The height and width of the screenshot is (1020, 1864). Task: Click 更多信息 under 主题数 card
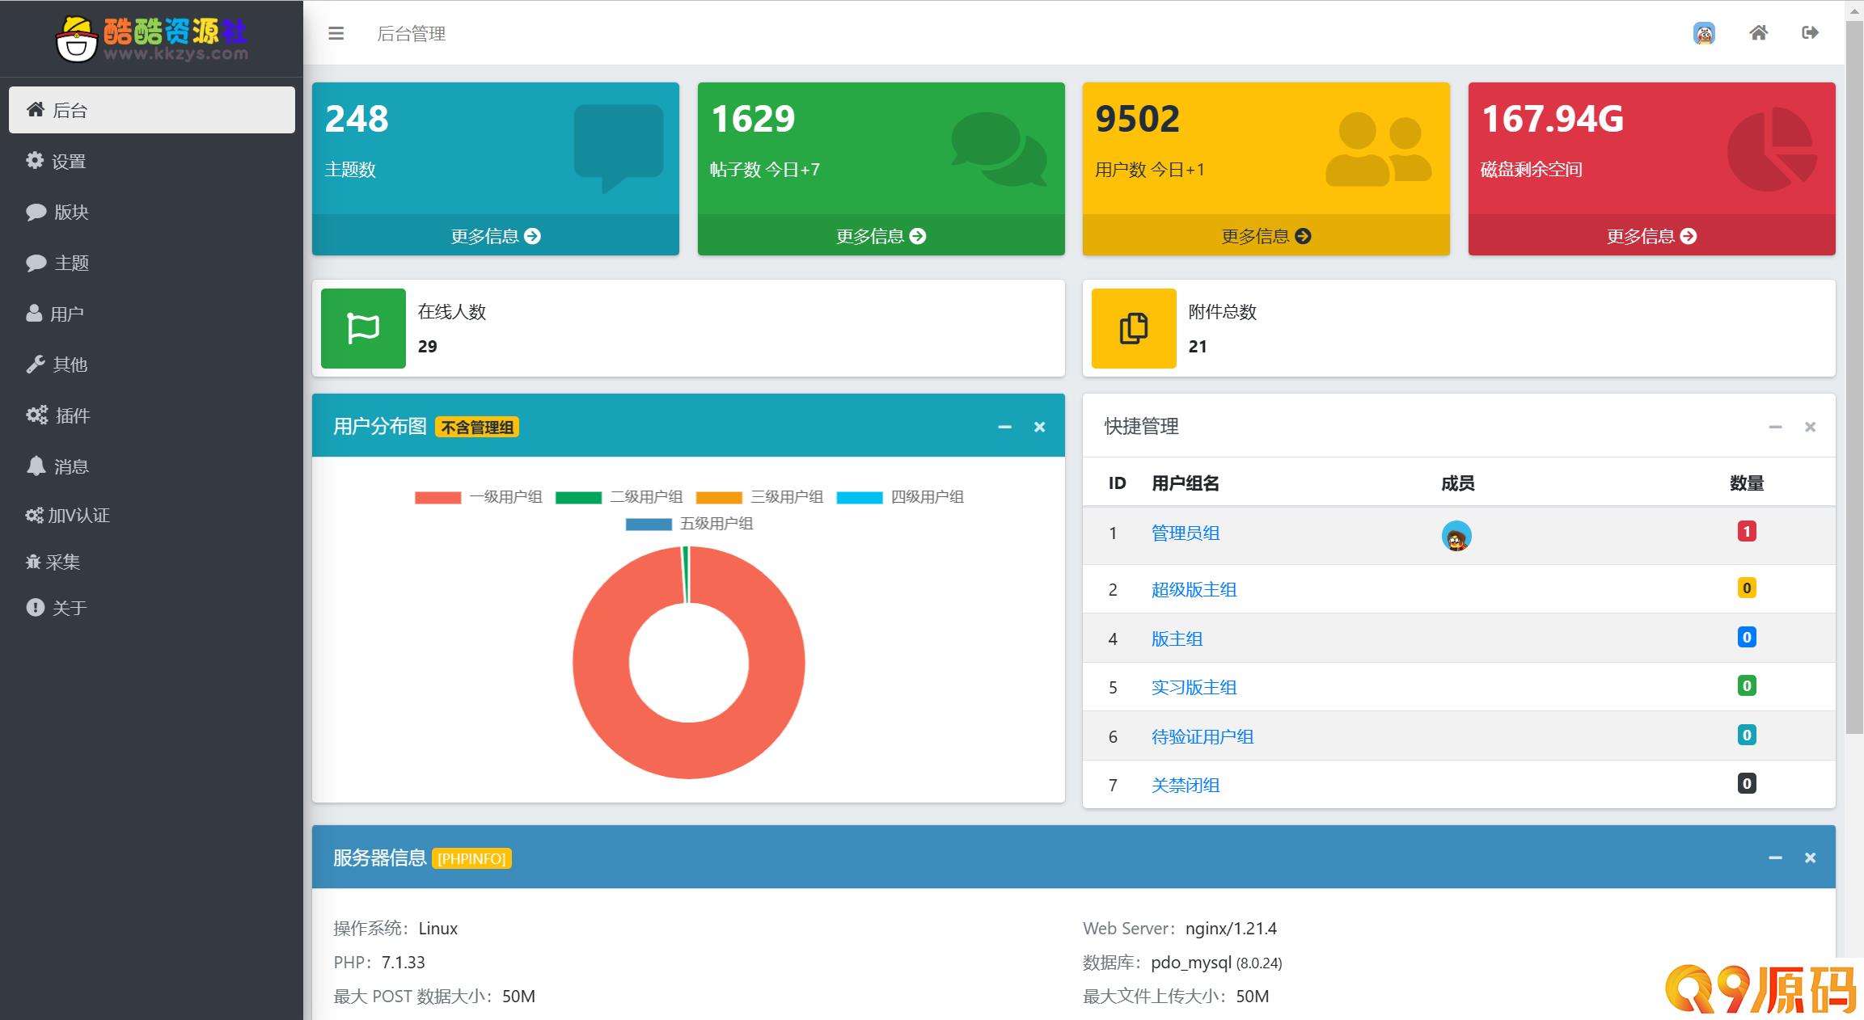click(496, 236)
